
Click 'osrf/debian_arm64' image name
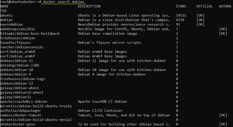pyautogui.click(x=18, y=52)
